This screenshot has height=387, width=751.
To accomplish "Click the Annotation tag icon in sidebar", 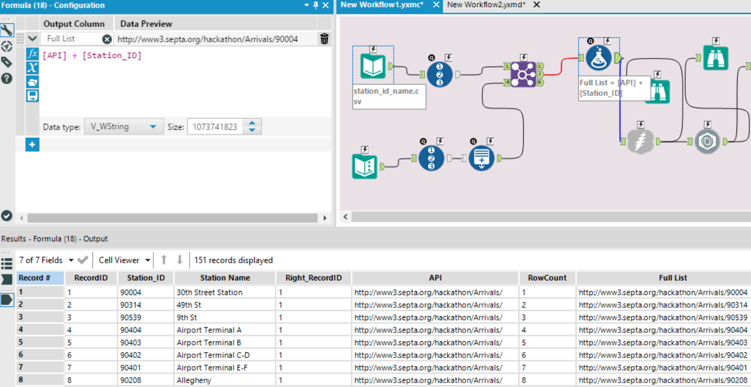I will 7,62.
